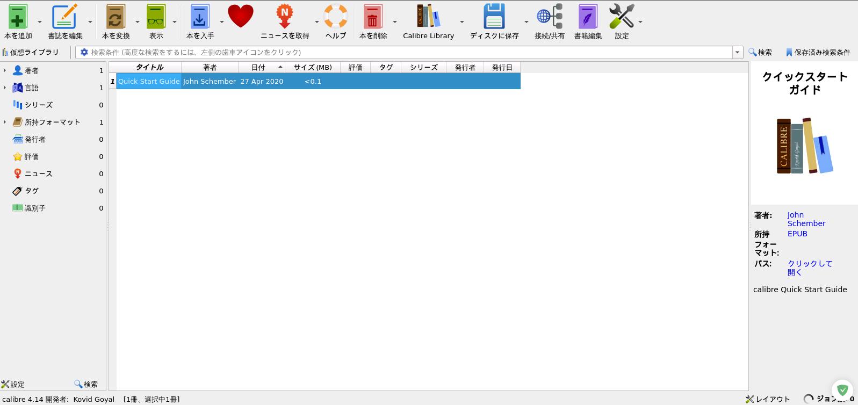Select 発行者 in the tag browser
This screenshot has height=405, width=858.
click(x=35, y=139)
